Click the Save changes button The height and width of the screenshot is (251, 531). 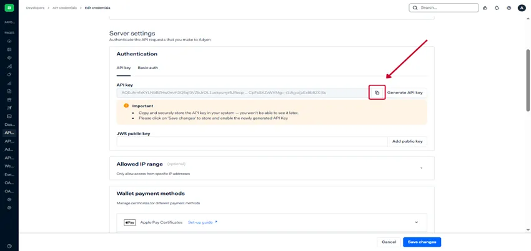(x=422, y=242)
